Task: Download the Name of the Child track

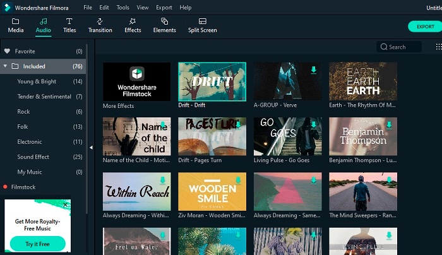Action: [x=163, y=125]
